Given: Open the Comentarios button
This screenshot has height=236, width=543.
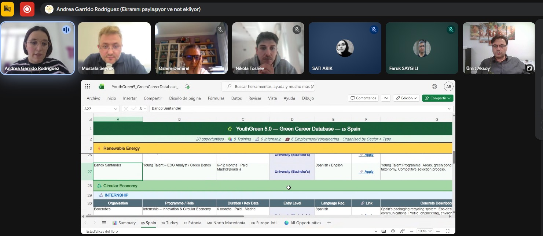Looking at the screenshot, I should click(363, 98).
